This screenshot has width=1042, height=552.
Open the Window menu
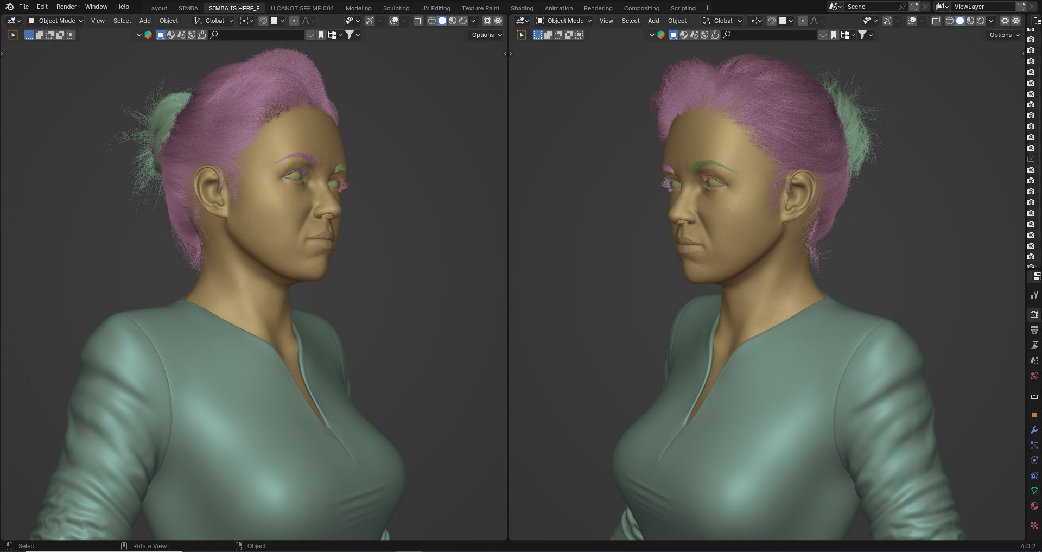pyautogui.click(x=96, y=7)
